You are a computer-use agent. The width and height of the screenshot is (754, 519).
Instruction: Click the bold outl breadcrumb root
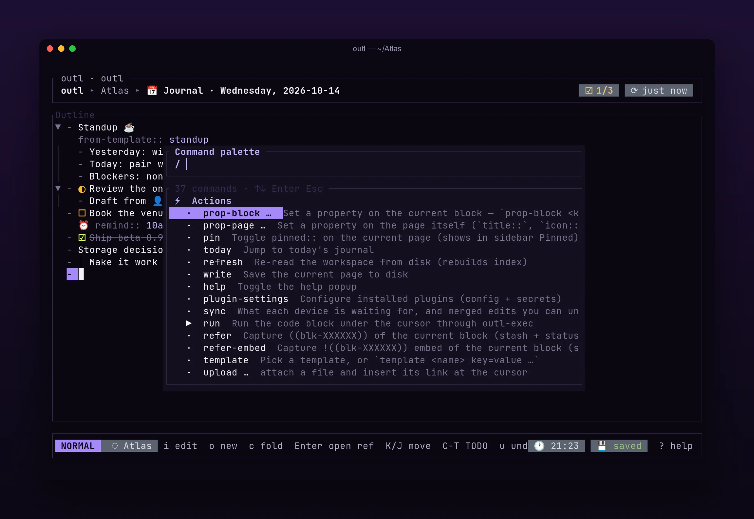pos(72,90)
